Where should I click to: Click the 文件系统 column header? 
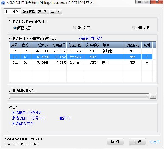point(93,45)
